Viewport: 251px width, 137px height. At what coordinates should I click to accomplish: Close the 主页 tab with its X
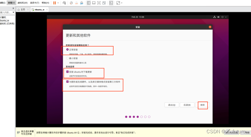28,10
